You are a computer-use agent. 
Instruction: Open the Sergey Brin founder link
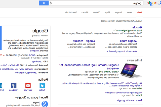pyautogui.click(x=20, y=73)
